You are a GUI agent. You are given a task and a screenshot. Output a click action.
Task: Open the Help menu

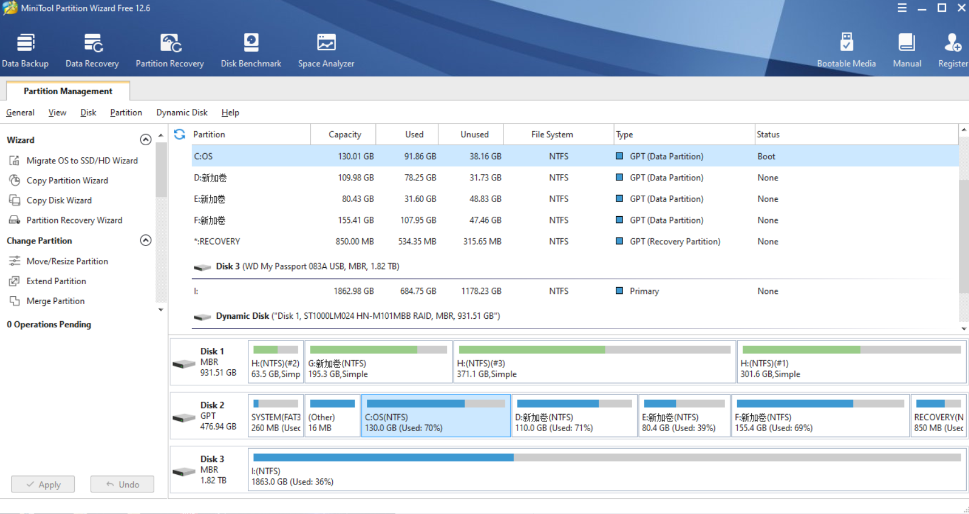pos(230,112)
